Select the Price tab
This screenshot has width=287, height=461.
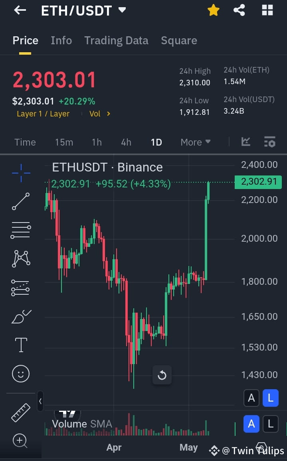(25, 41)
